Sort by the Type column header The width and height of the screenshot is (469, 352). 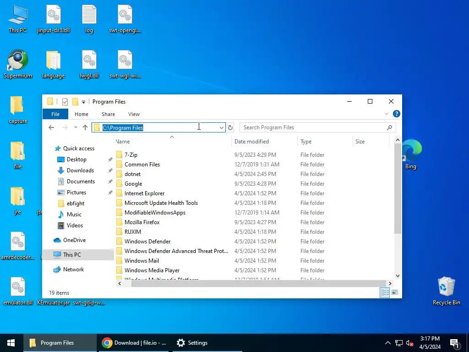click(325, 142)
